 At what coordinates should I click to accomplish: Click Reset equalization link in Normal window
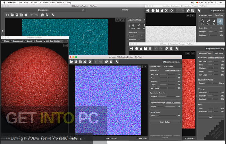coord(173,70)
